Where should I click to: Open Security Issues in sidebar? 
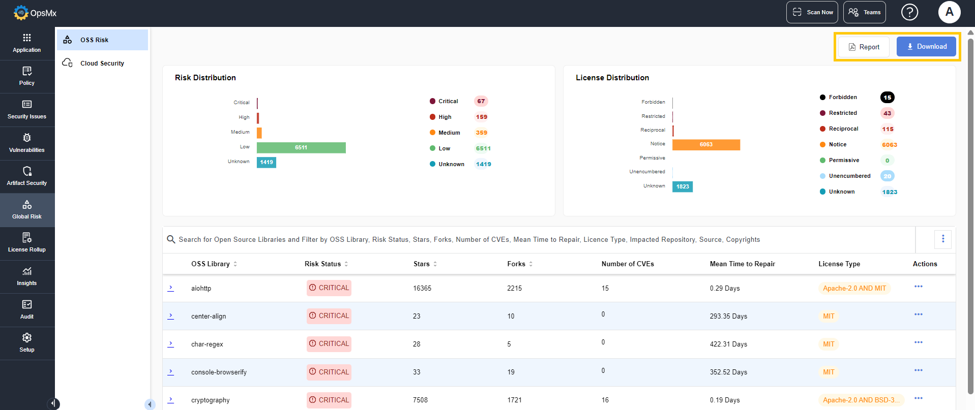[27, 110]
